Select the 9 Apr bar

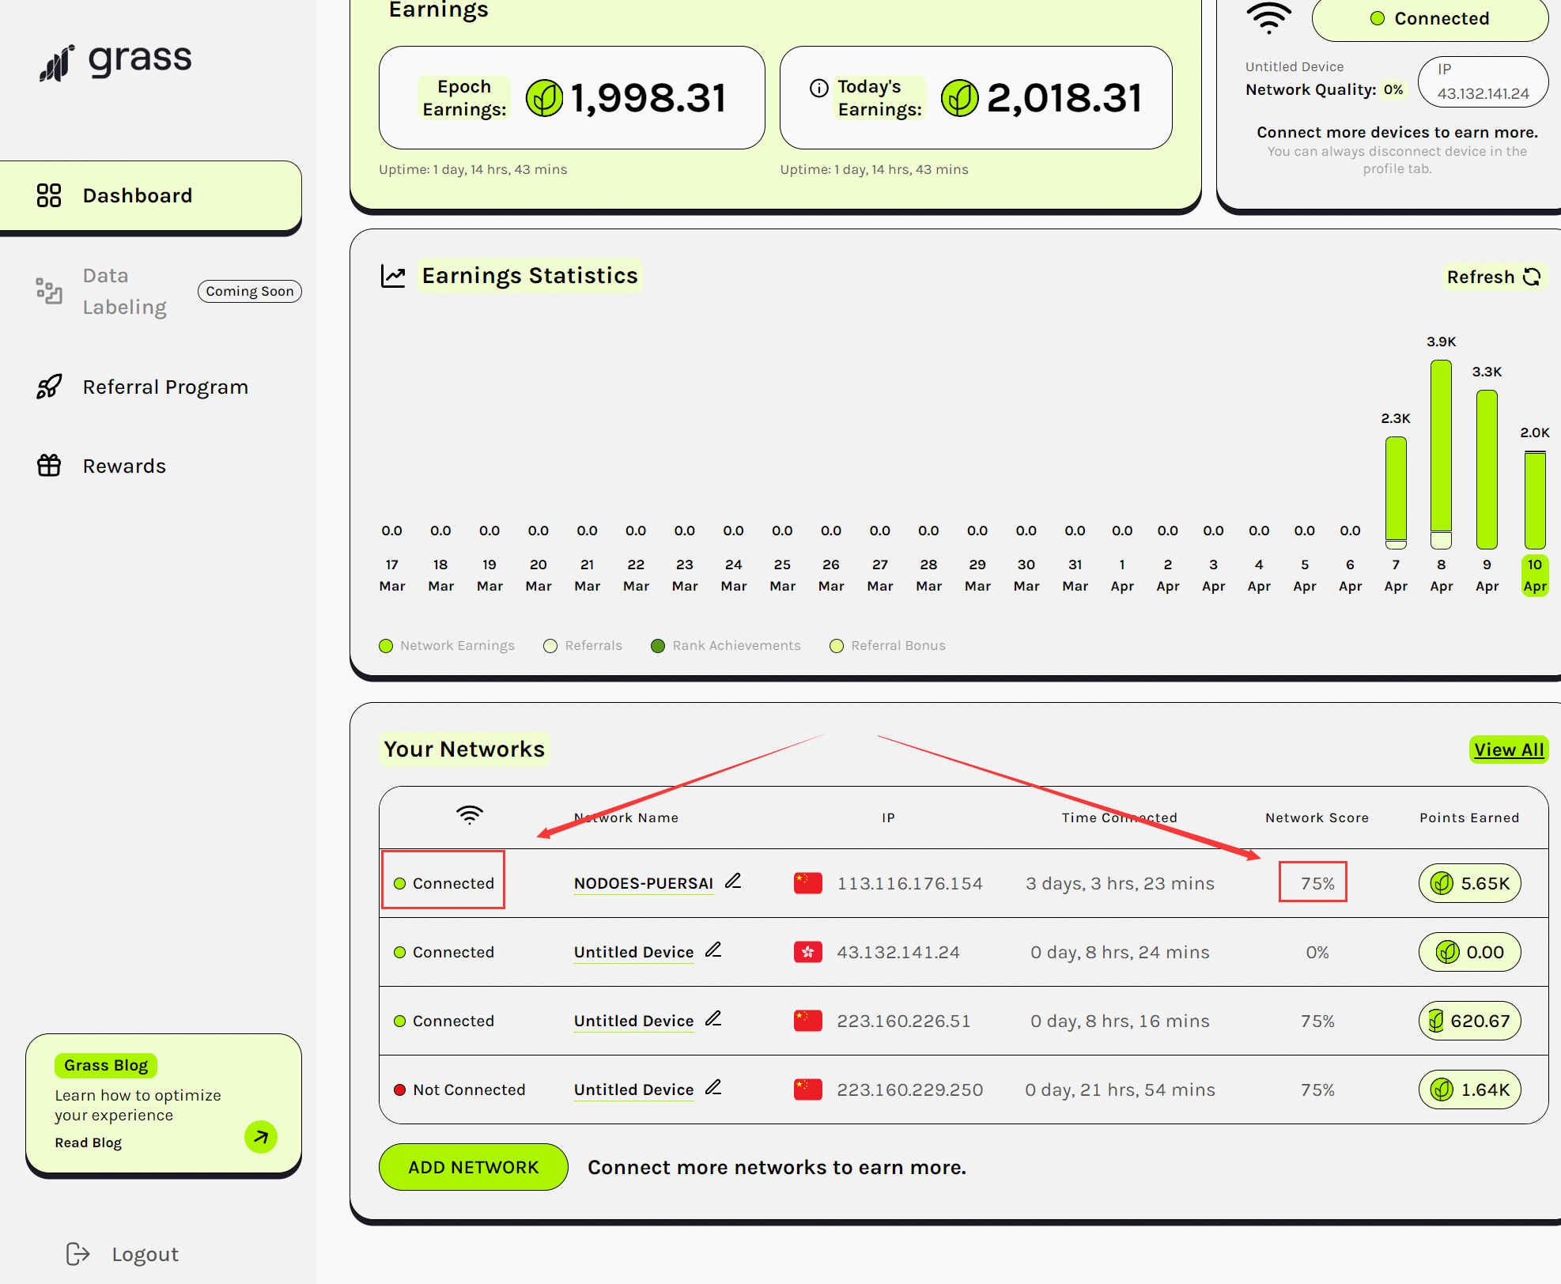(x=1487, y=470)
